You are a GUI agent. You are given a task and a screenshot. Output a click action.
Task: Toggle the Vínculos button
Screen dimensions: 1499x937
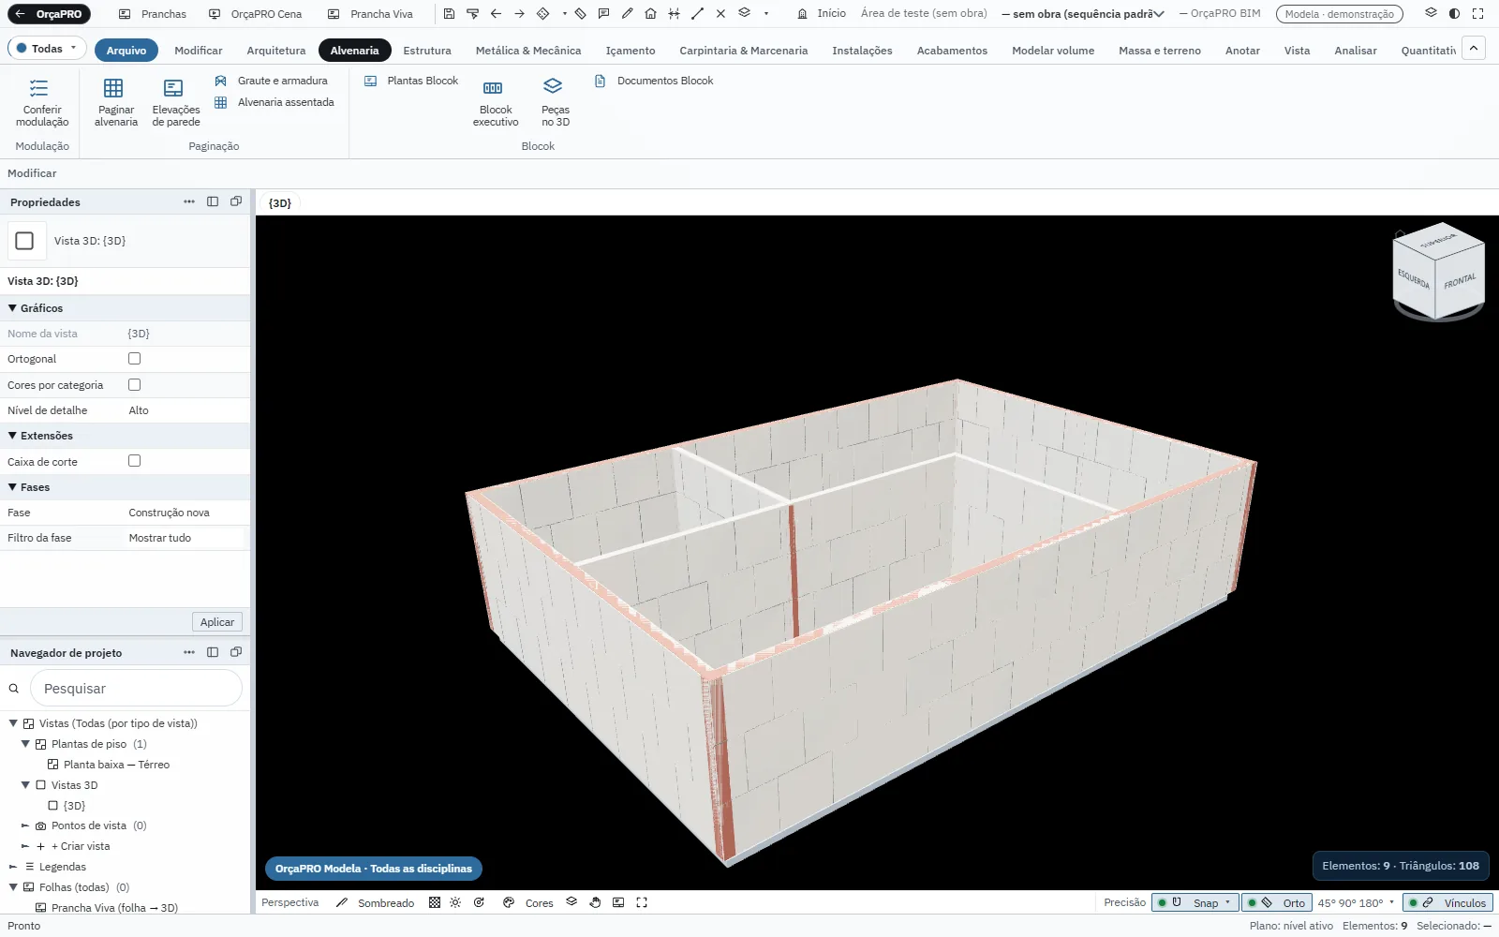[x=1447, y=902]
